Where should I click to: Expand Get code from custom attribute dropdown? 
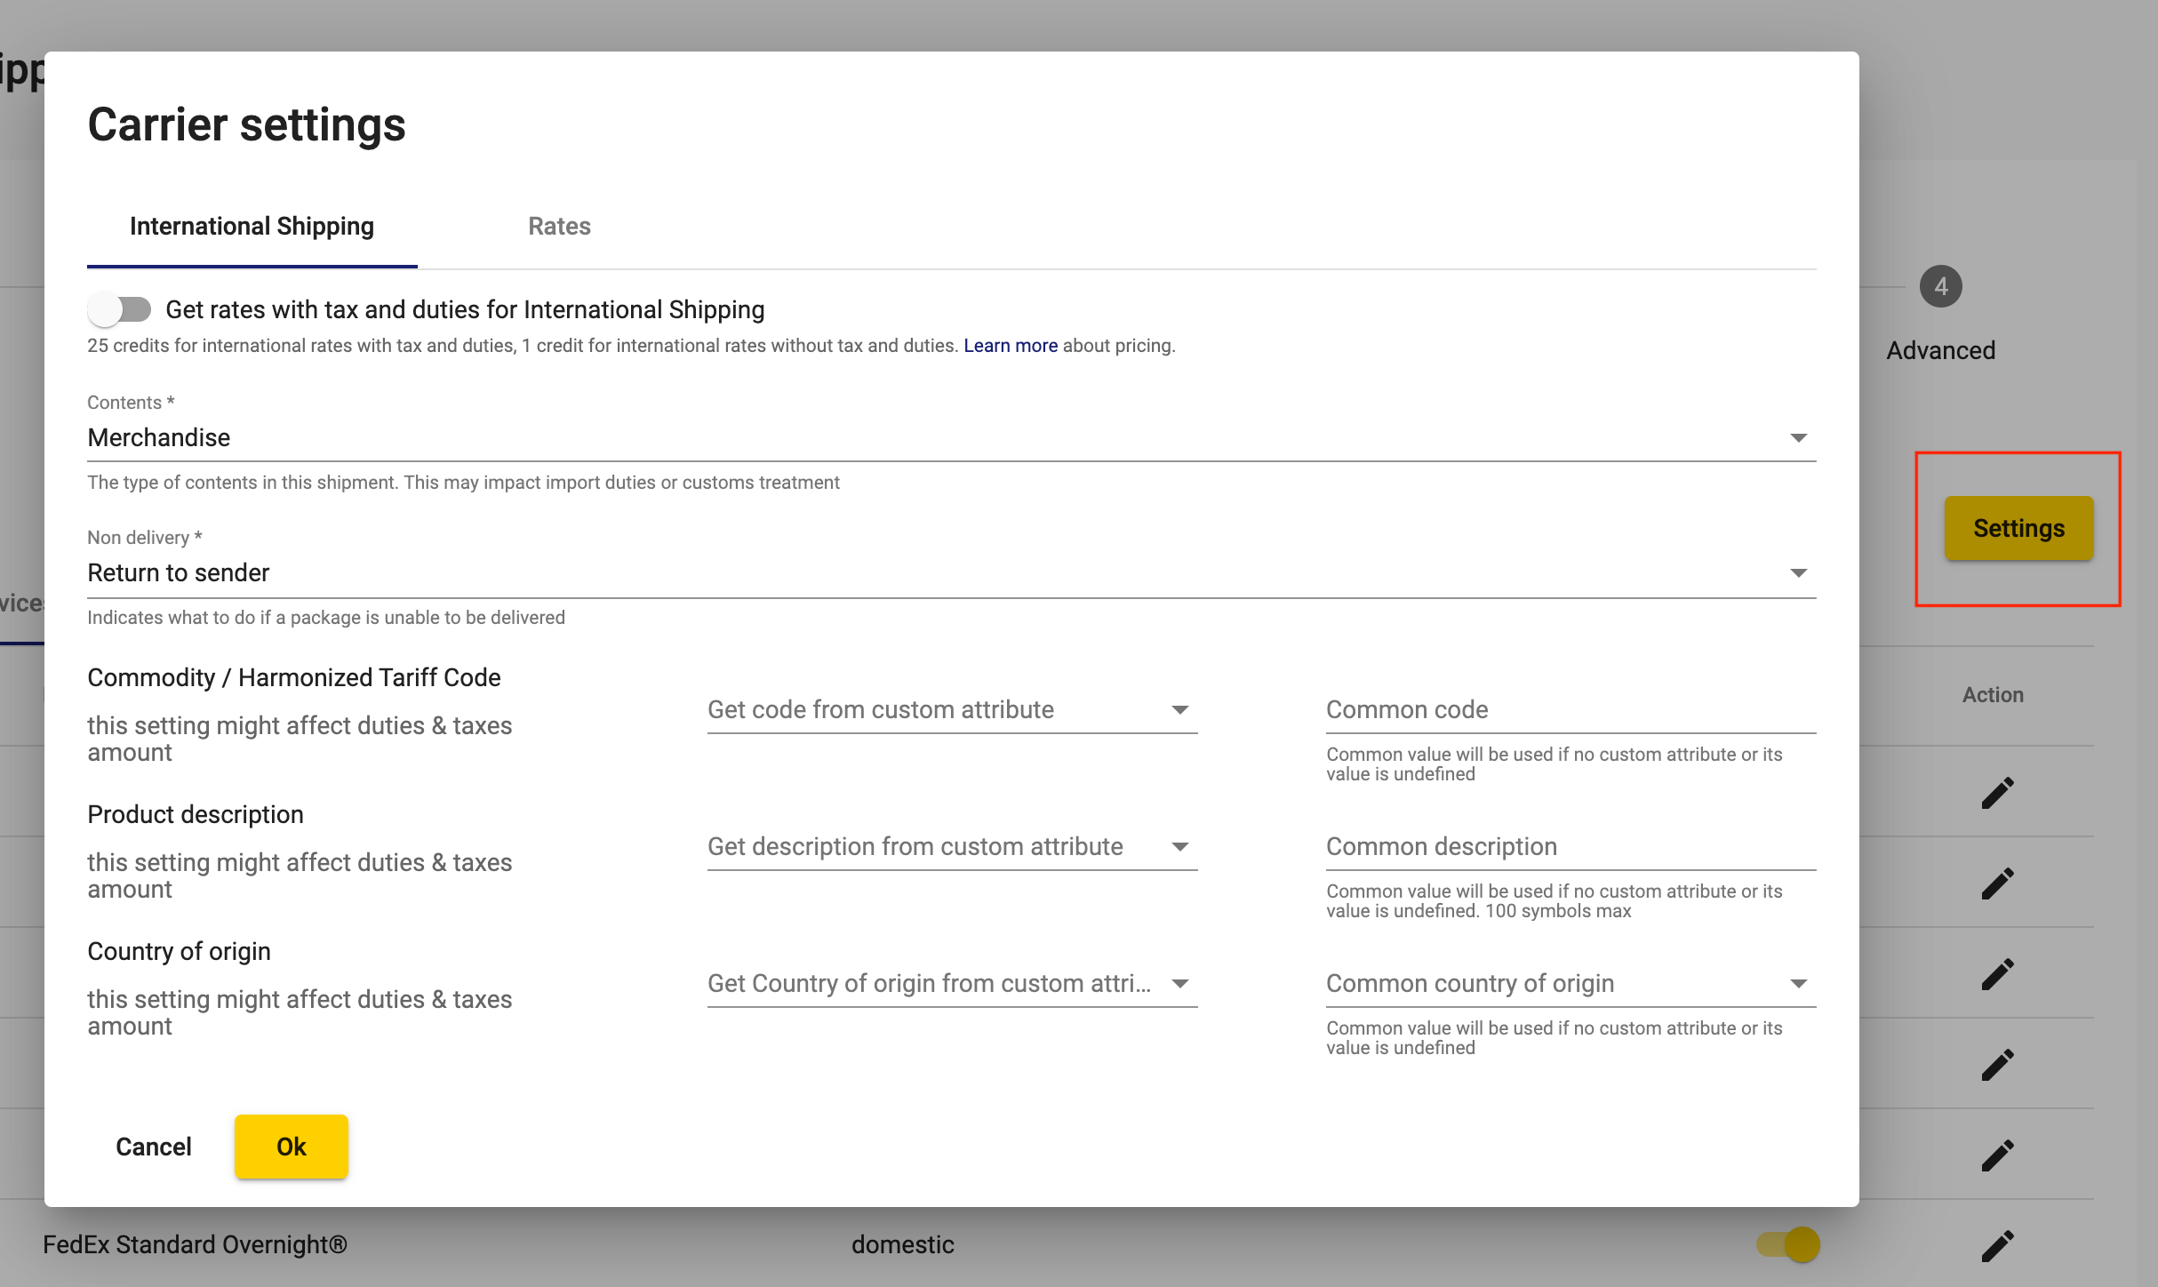point(952,709)
